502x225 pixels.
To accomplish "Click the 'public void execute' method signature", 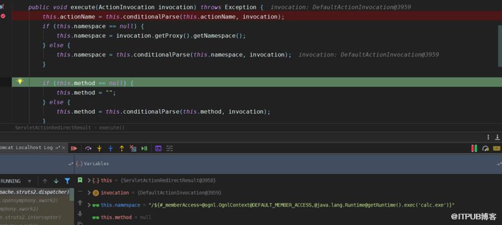I will pyautogui.click(x=146, y=7).
